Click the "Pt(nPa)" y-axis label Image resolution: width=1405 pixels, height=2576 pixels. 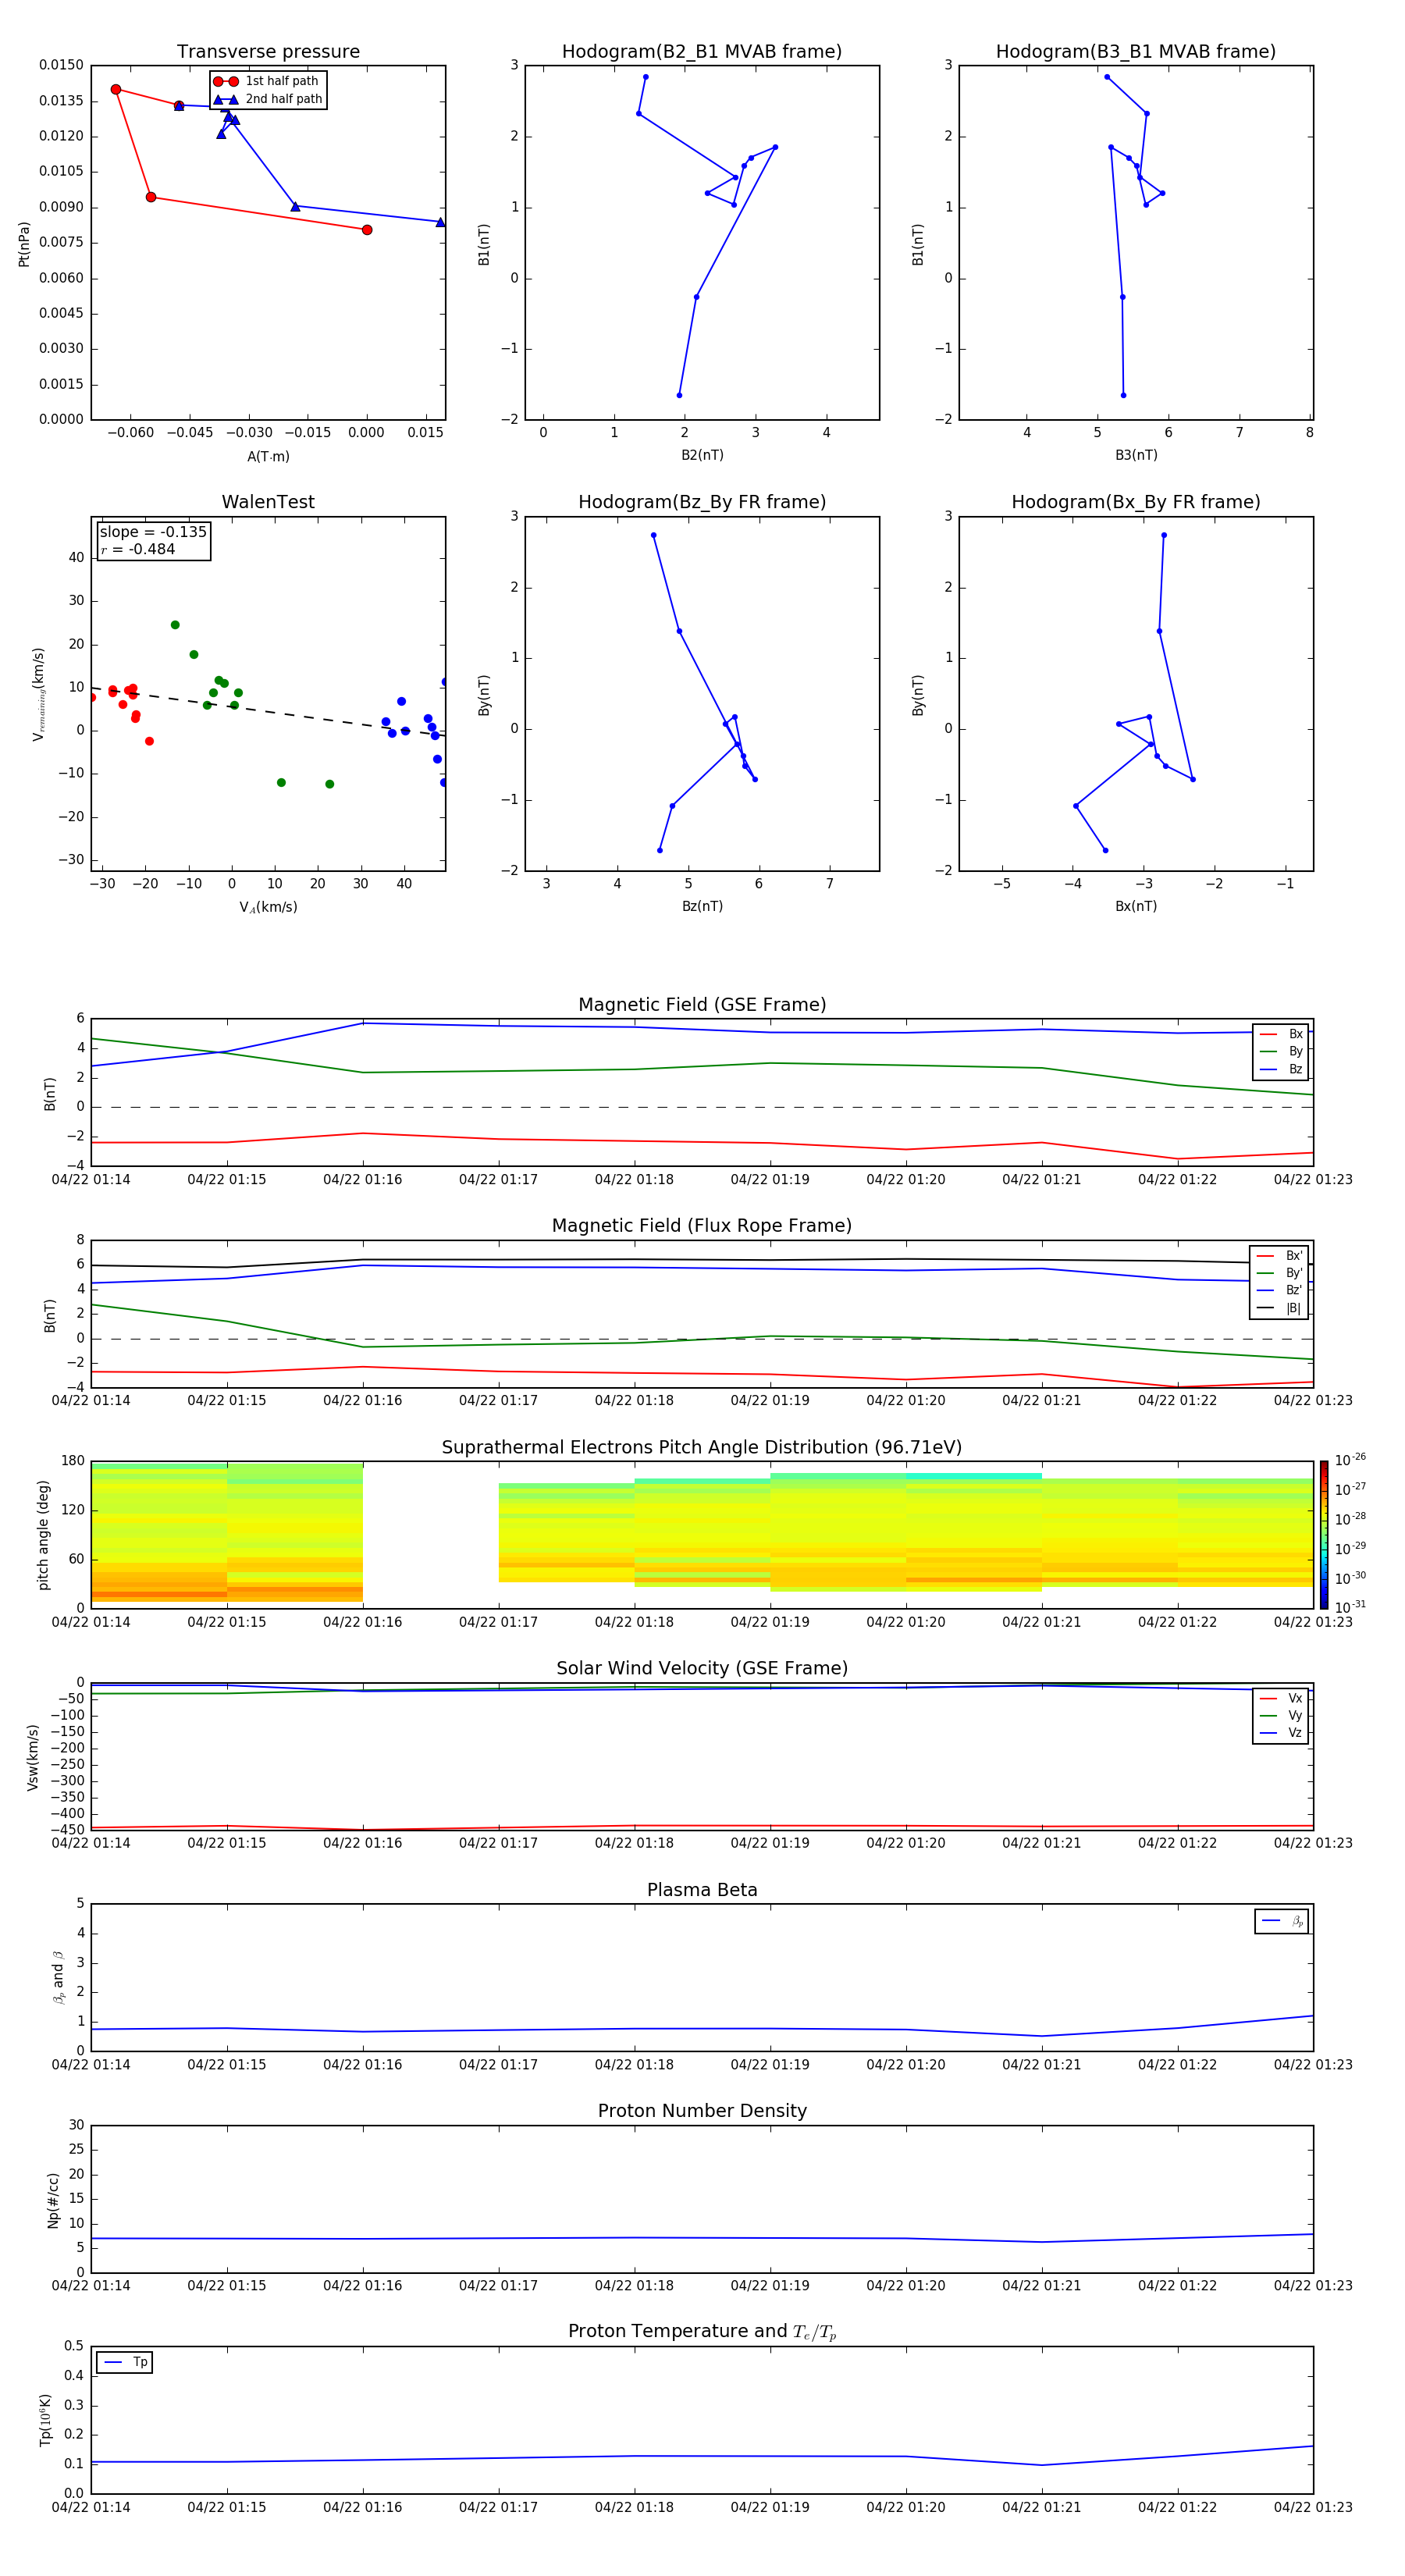[25, 243]
